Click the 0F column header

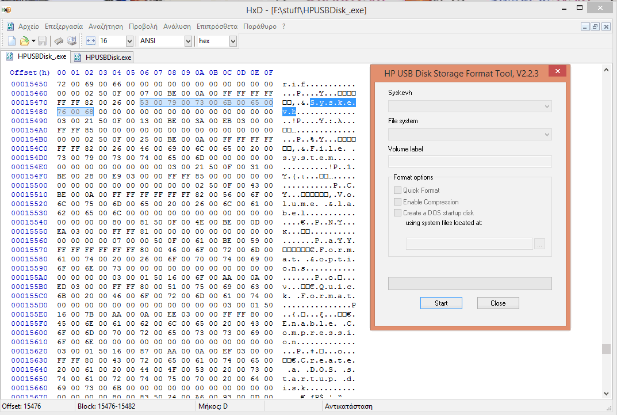pyautogui.click(x=269, y=73)
